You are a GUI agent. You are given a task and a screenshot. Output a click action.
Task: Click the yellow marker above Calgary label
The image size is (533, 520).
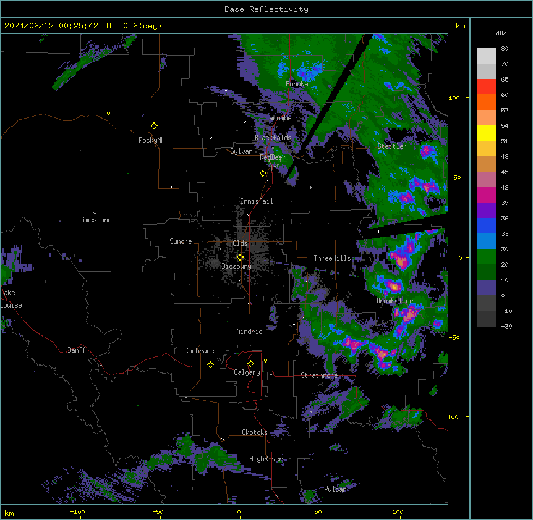tap(250, 364)
